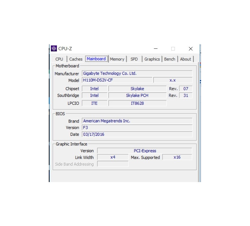
Task: Select the Model field H110M-DS2V-CF
Action: tap(117, 80)
